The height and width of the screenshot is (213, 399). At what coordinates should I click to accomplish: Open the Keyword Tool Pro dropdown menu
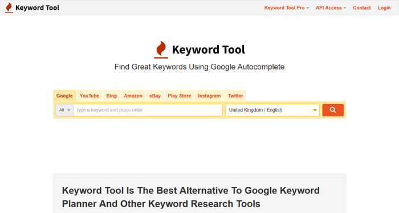(x=286, y=8)
